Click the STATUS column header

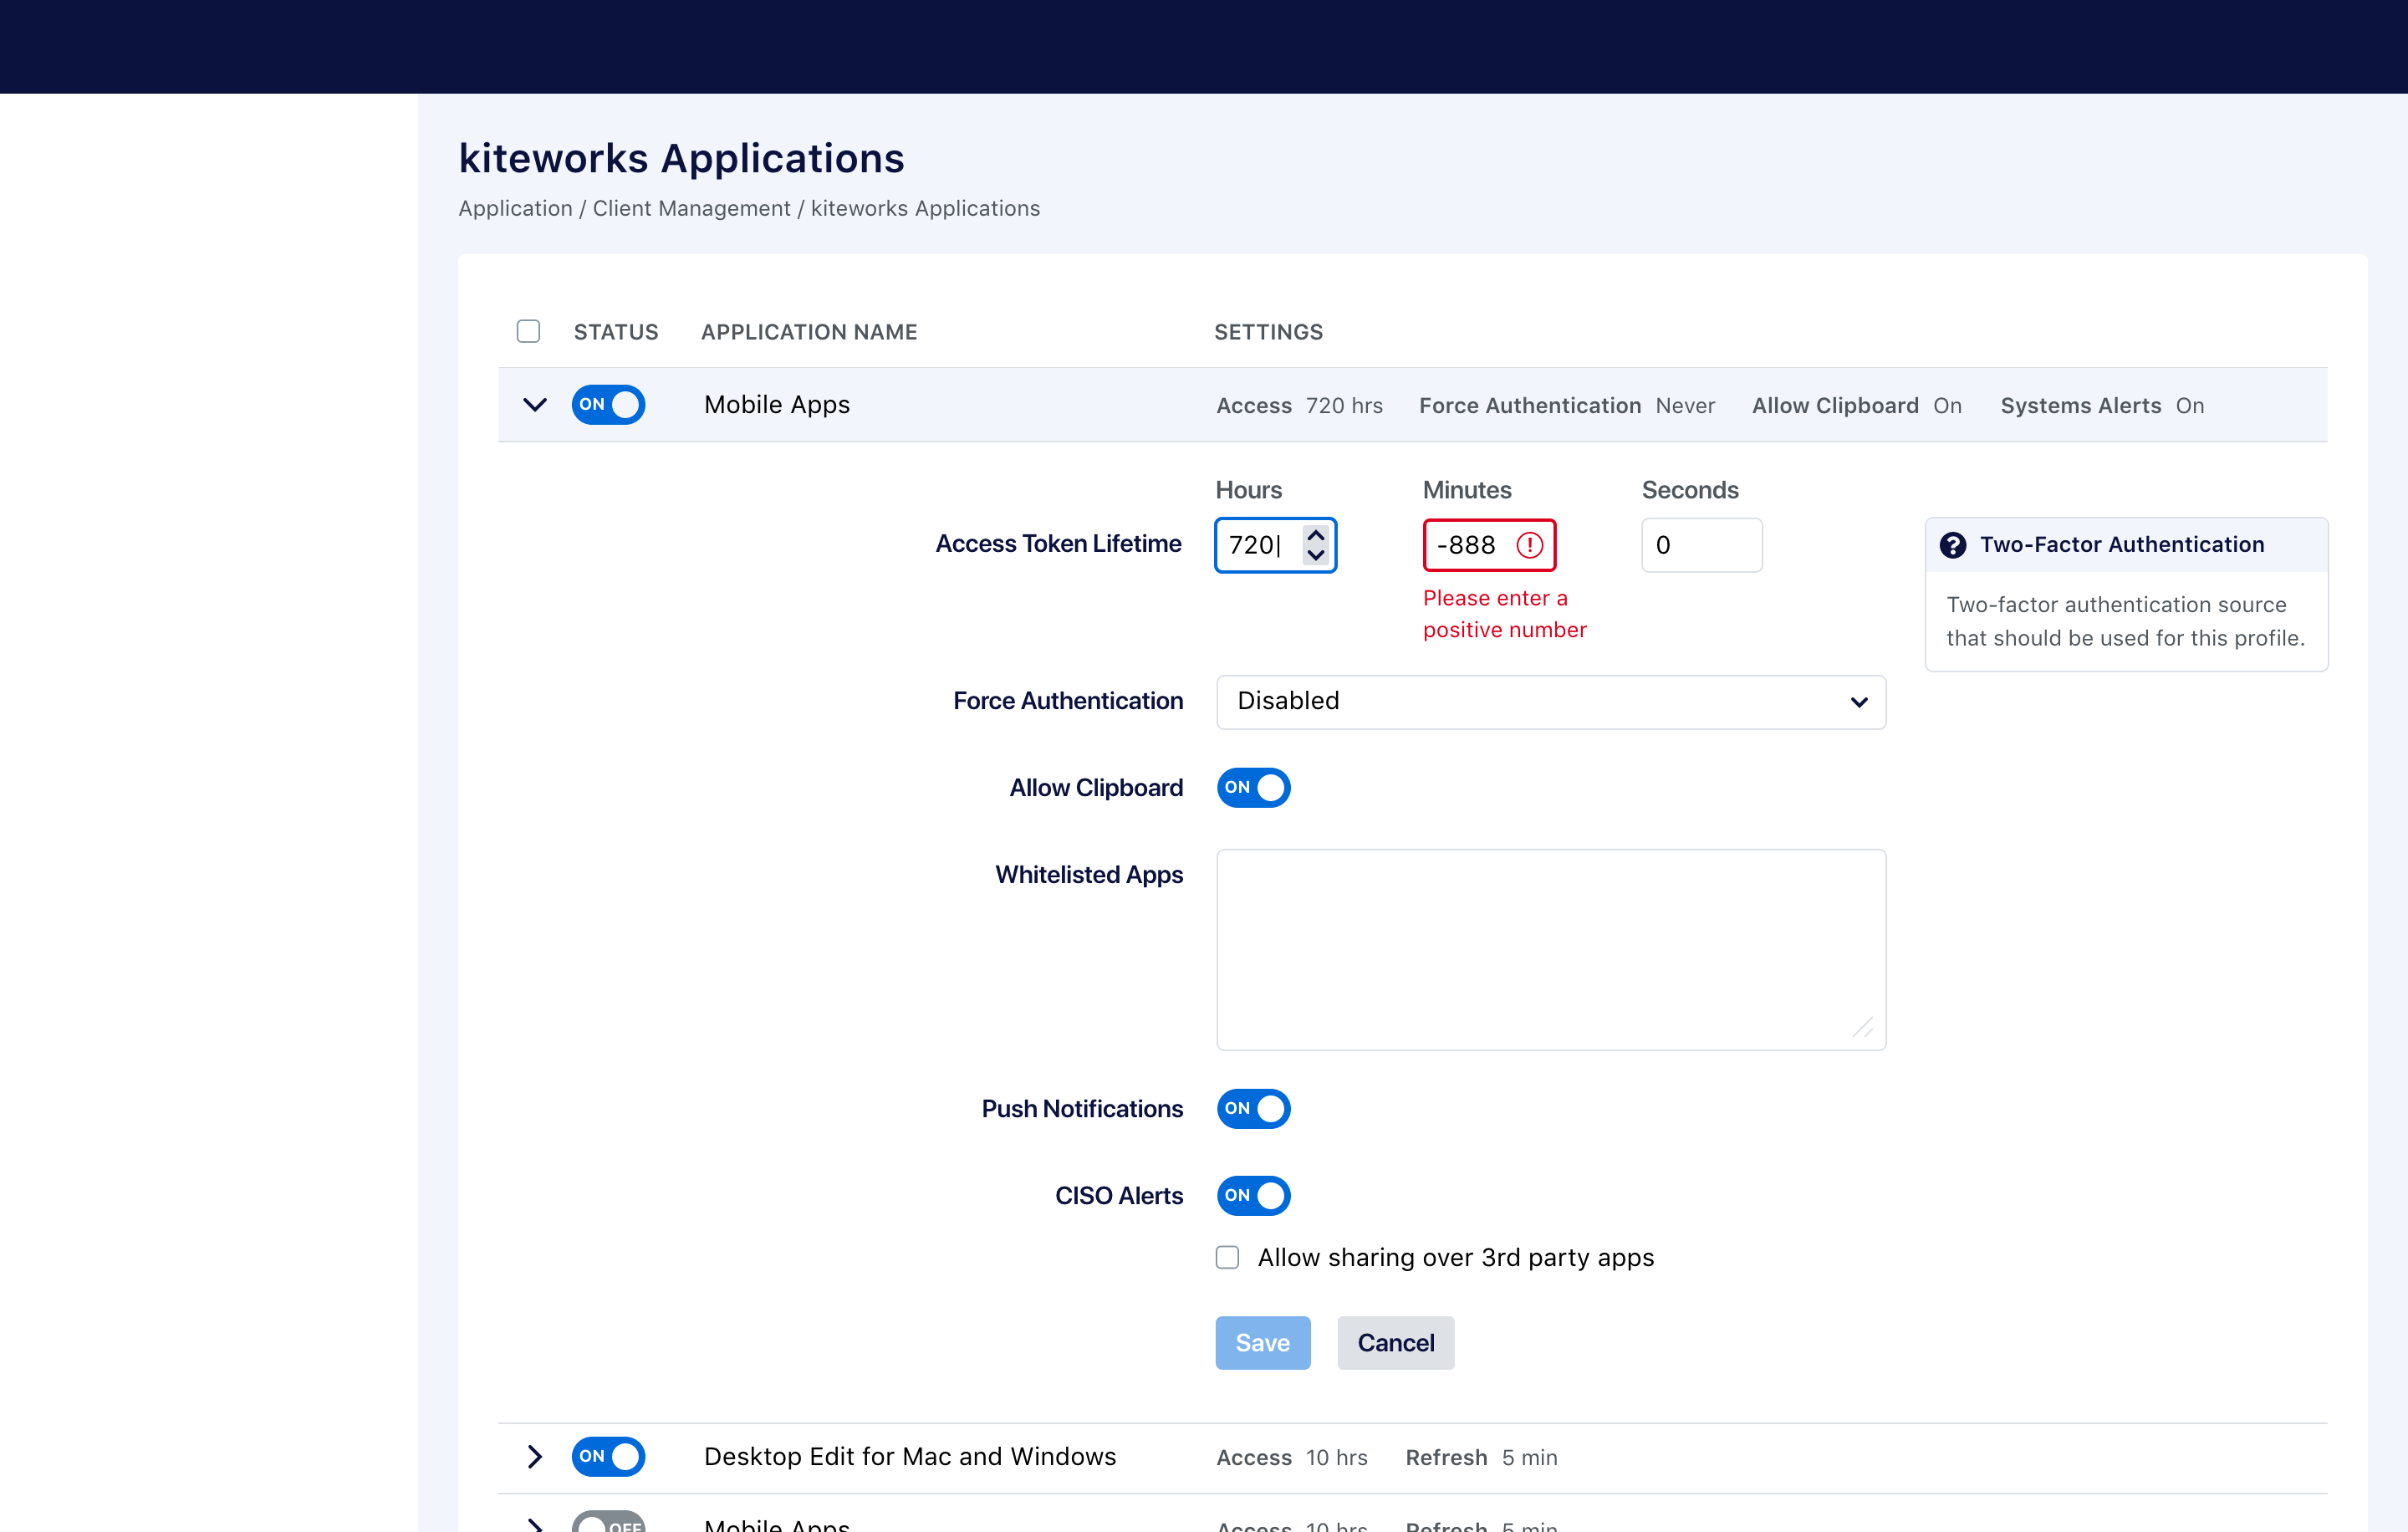(x=616, y=332)
